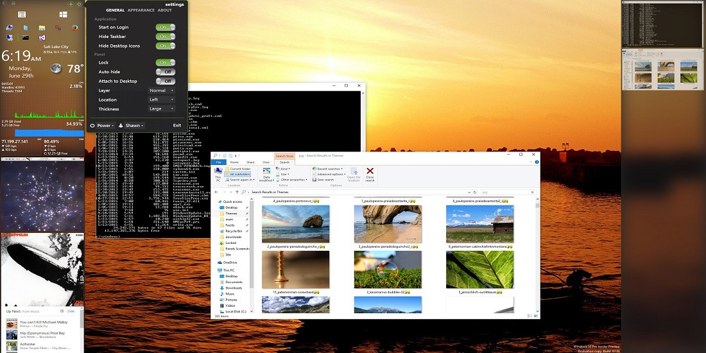Select the GENERAL settings tab
The height and width of the screenshot is (353, 706).
click(116, 10)
